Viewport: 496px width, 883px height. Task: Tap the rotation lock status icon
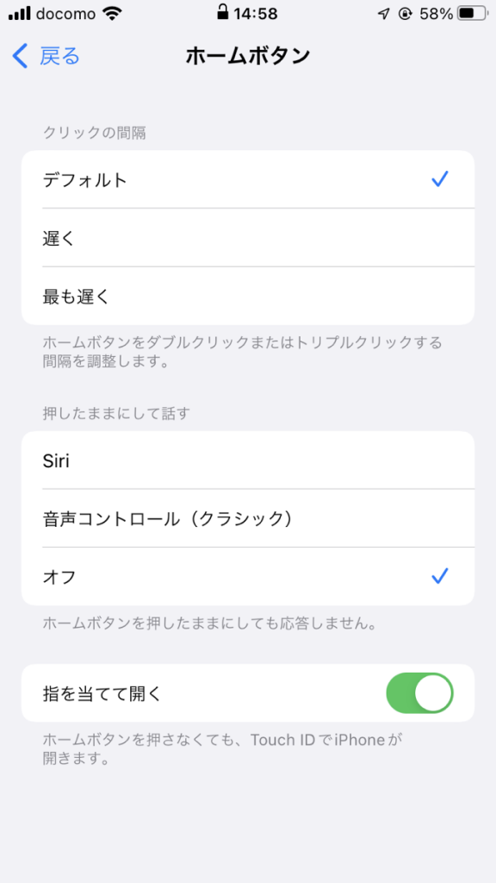[405, 14]
